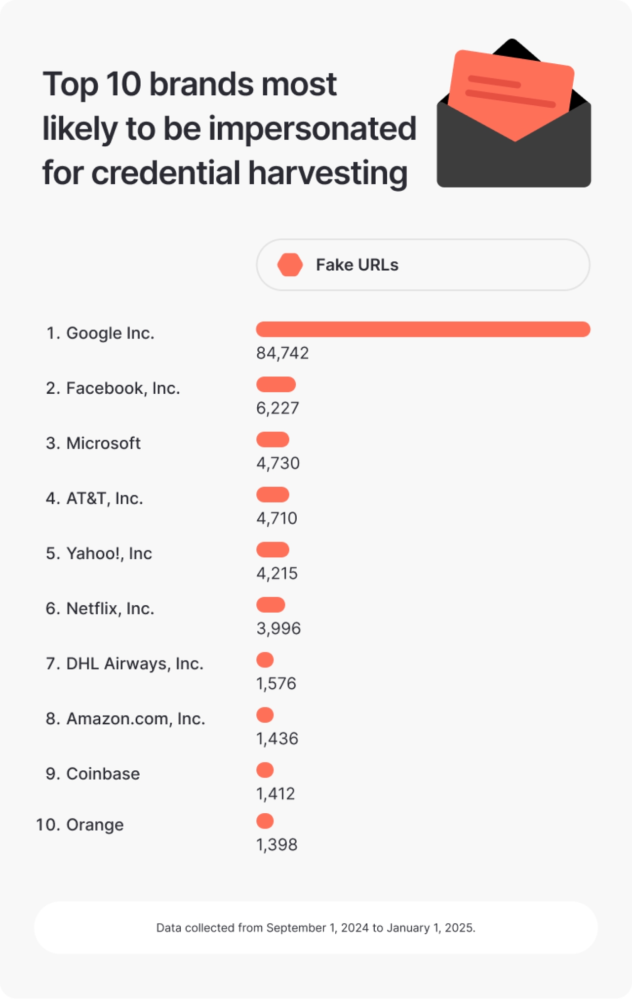Click the AT&T, Inc. bar
Image resolution: width=632 pixels, height=999 pixels.
click(273, 495)
